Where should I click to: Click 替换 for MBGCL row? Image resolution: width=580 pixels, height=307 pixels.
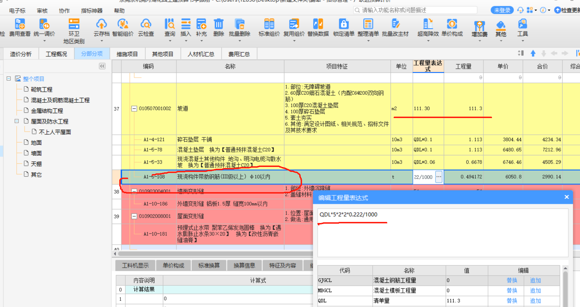(512, 291)
